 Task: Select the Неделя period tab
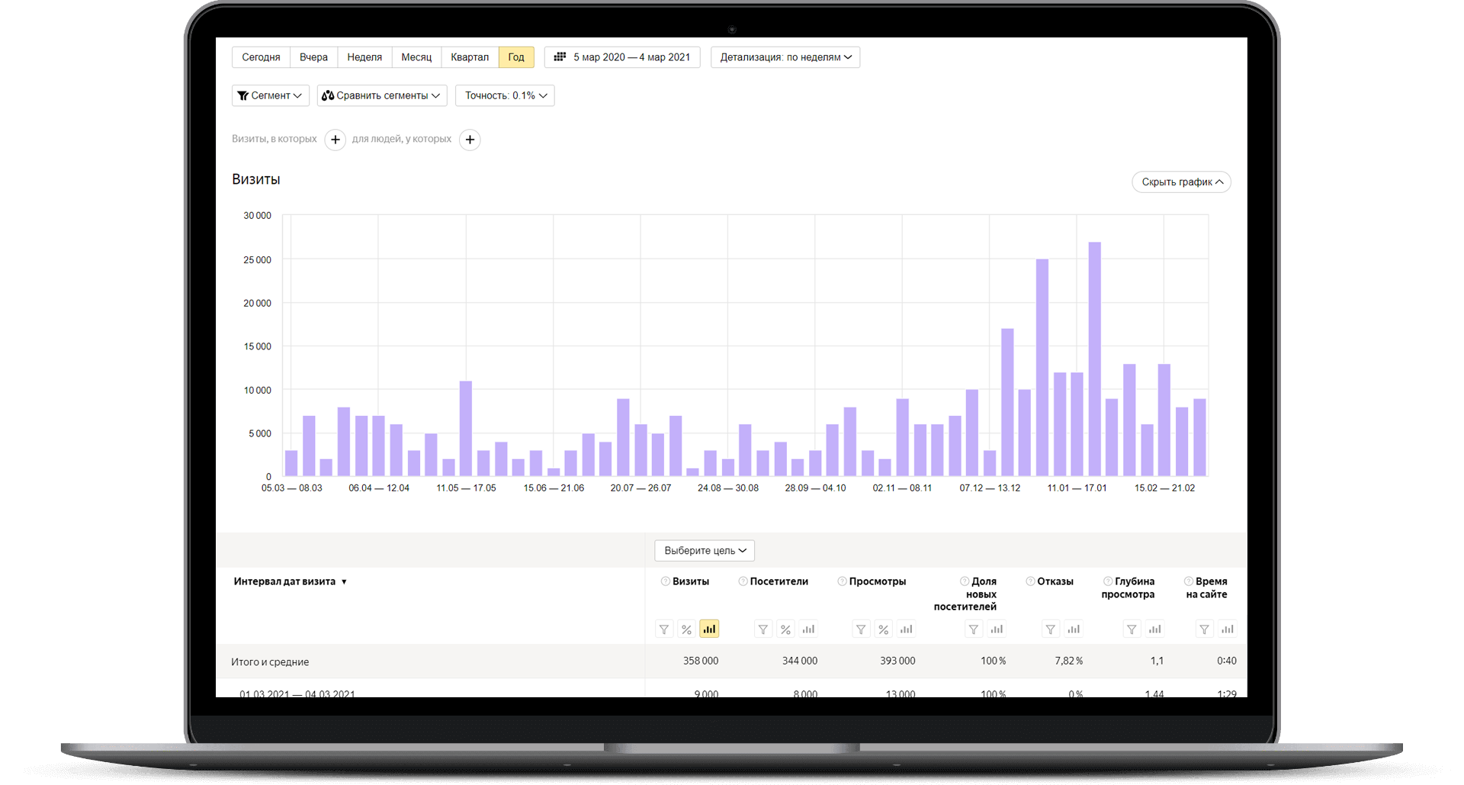[364, 57]
